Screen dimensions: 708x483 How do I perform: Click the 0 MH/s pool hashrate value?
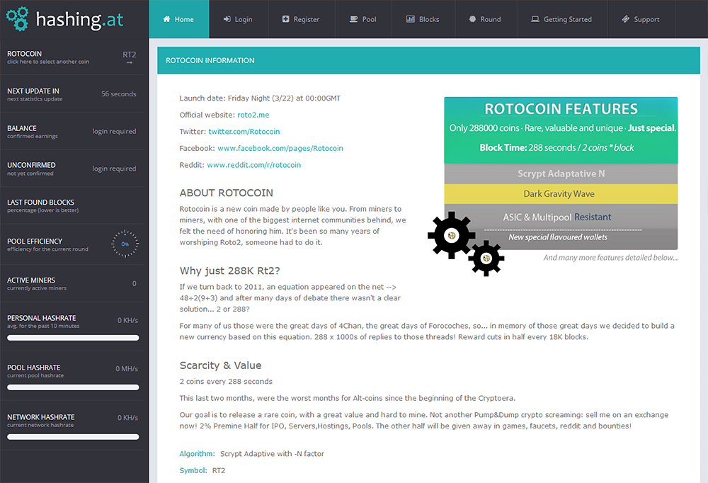tap(127, 369)
